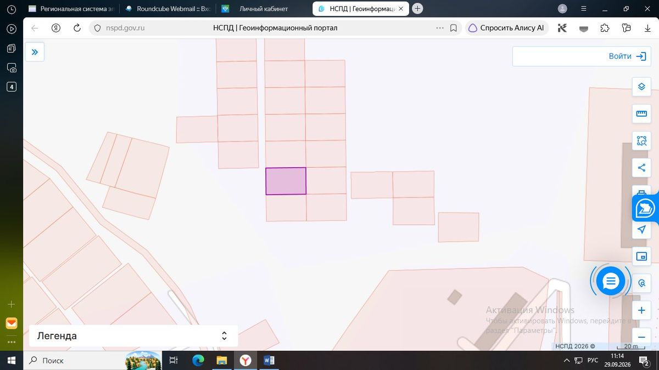The width and height of the screenshot is (659, 370).
Task: Open the map layers panel
Action: [641, 87]
